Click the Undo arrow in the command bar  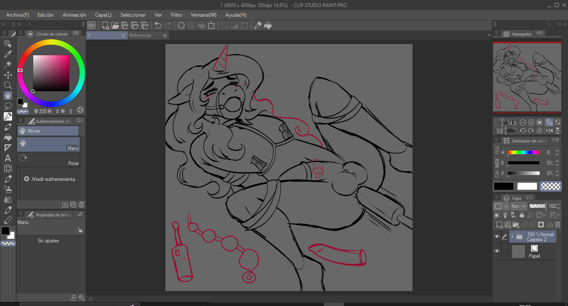[158, 25]
